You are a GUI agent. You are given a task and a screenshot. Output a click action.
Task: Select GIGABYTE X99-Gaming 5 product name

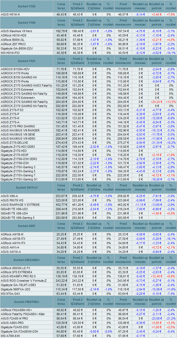(18, 217)
